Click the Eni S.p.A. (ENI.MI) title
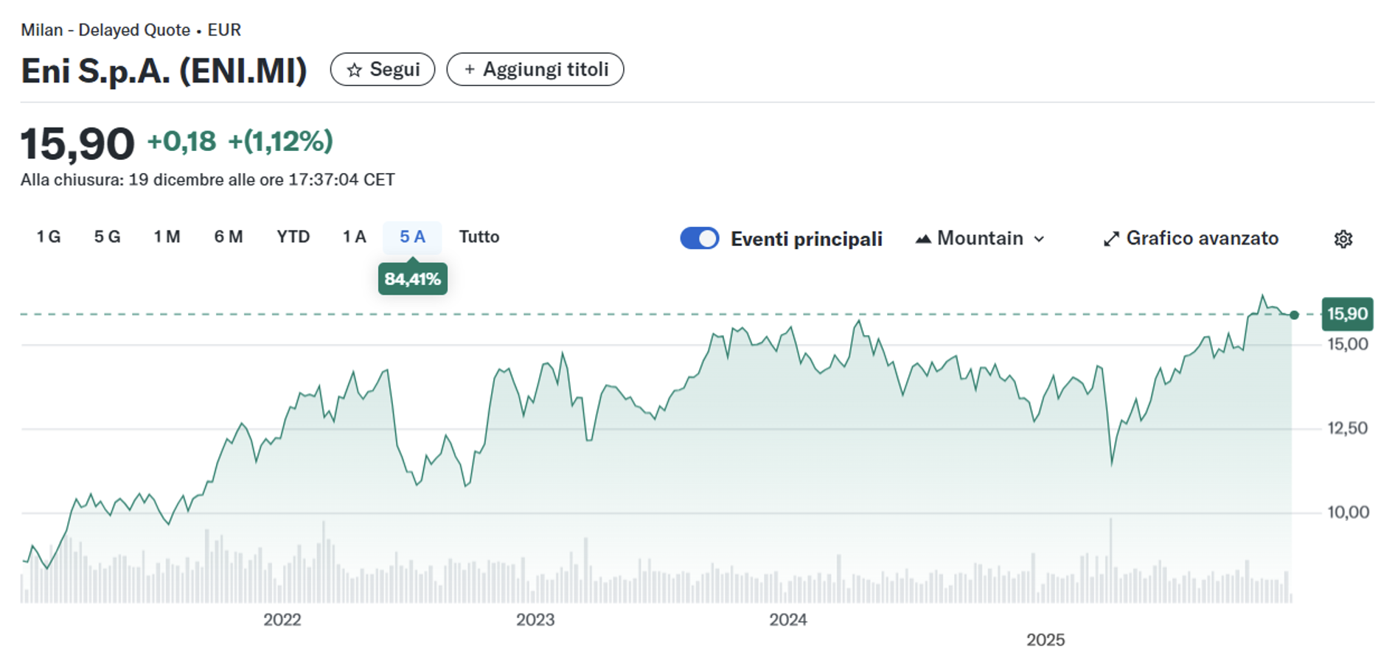Image resolution: width=1395 pixels, height=666 pixels. pos(164,71)
